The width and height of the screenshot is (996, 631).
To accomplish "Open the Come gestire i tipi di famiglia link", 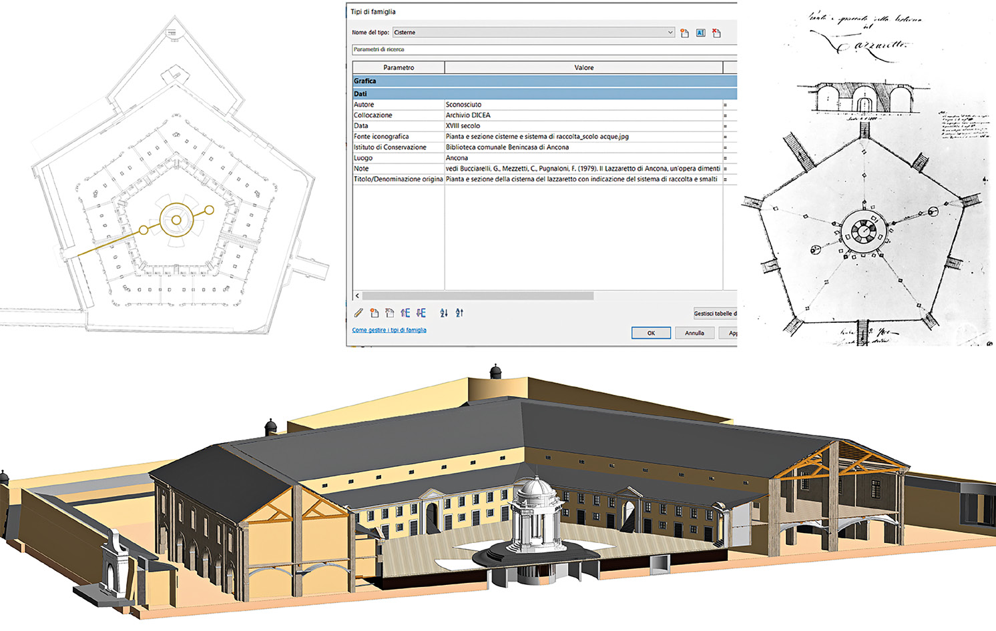I will coord(389,330).
